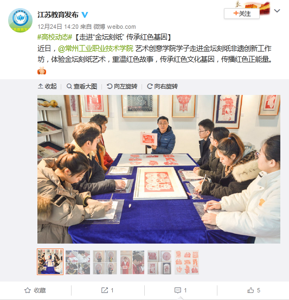
Task: View the large image via 查看大图
Action: [82, 86]
